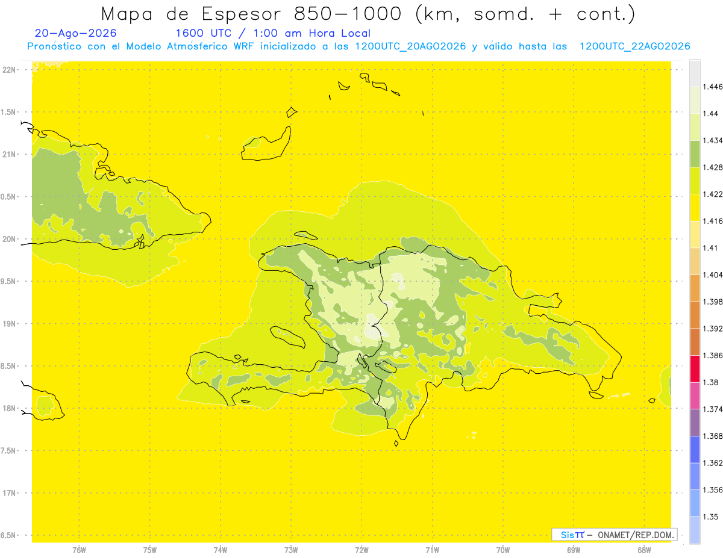Click the latitude label '21N'
Image resolution: width=723 pixels, height=558 pixels.
click(10, 154)
